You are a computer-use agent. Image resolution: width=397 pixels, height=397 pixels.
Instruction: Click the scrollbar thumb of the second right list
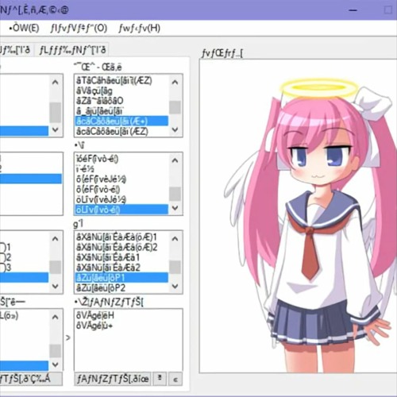(x=175, y=194)
